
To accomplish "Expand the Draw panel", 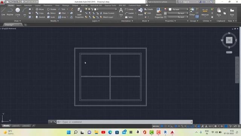I will point(17,21).
